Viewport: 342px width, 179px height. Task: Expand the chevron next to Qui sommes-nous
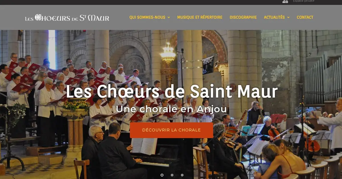click(168, 17)
